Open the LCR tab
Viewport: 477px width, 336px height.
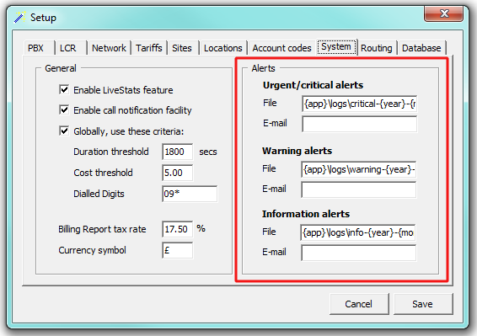click(71, 48)
